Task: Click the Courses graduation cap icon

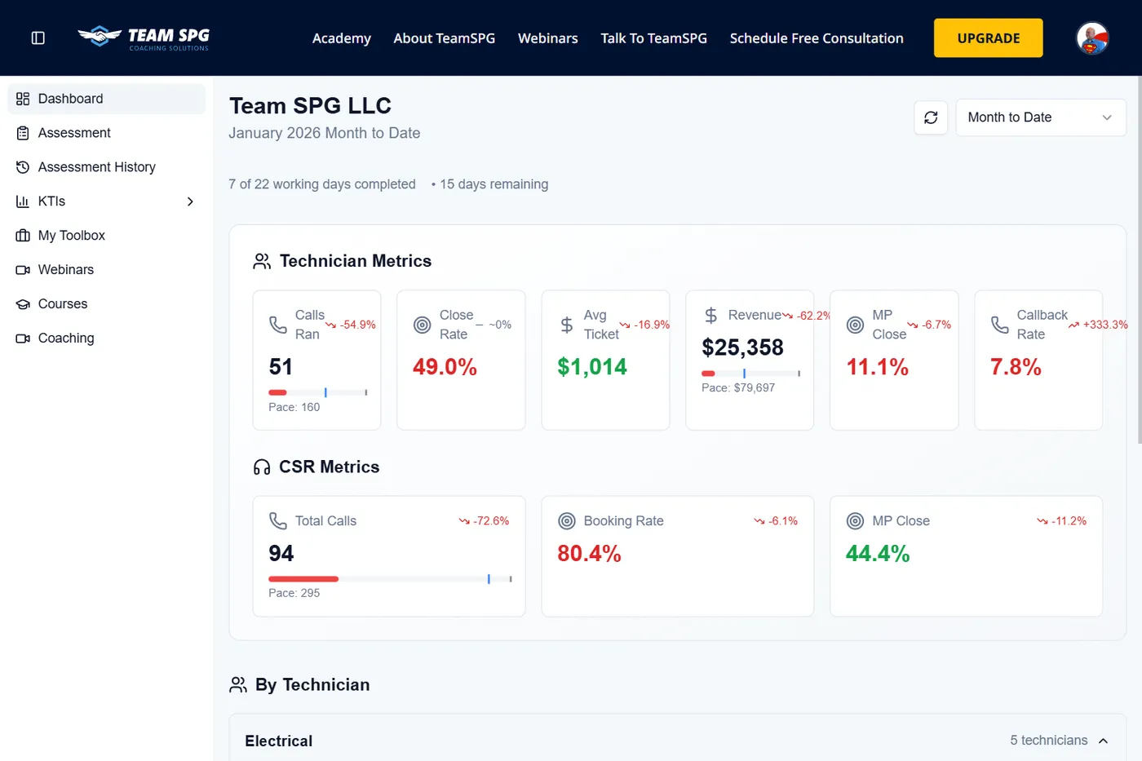Action: tap(23, 304)
